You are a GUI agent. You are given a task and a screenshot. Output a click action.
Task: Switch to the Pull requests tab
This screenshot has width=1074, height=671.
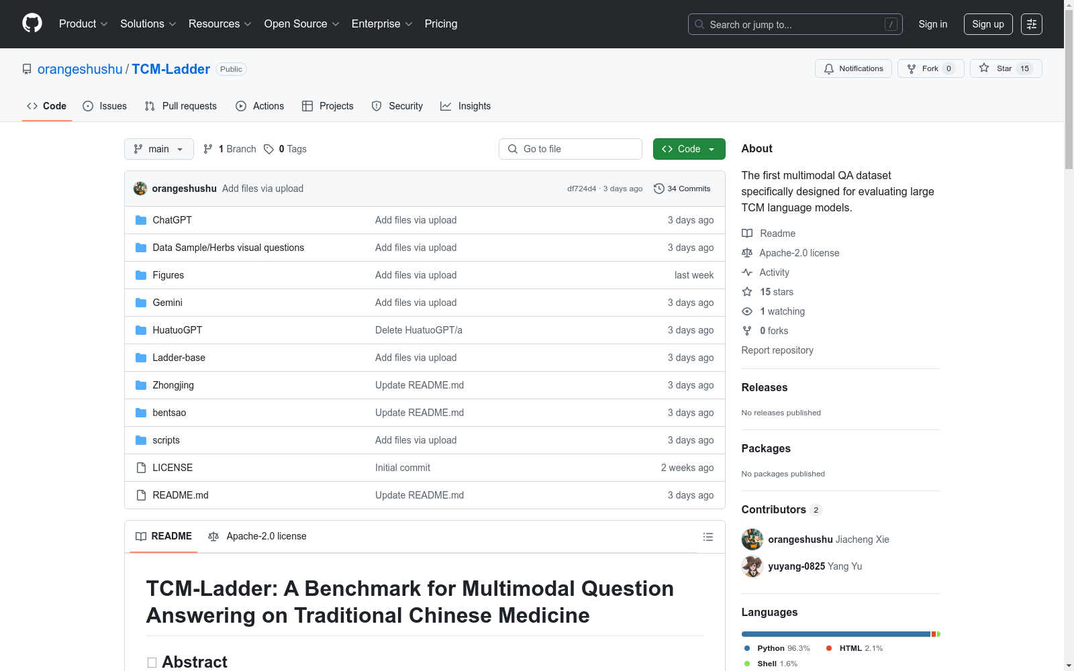pos(181,106)
